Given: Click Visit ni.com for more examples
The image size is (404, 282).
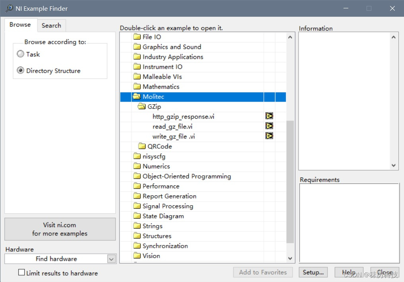Looking at the screenshot, I should click(60, 229).
